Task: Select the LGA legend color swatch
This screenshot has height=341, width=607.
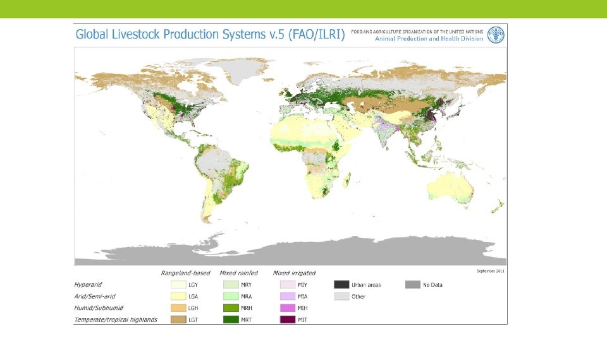Action: tap(178, 296)
